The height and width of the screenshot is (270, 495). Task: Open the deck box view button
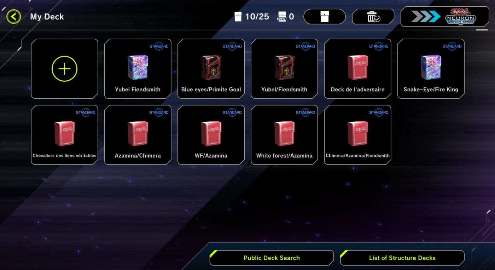(x=325, y=17)
